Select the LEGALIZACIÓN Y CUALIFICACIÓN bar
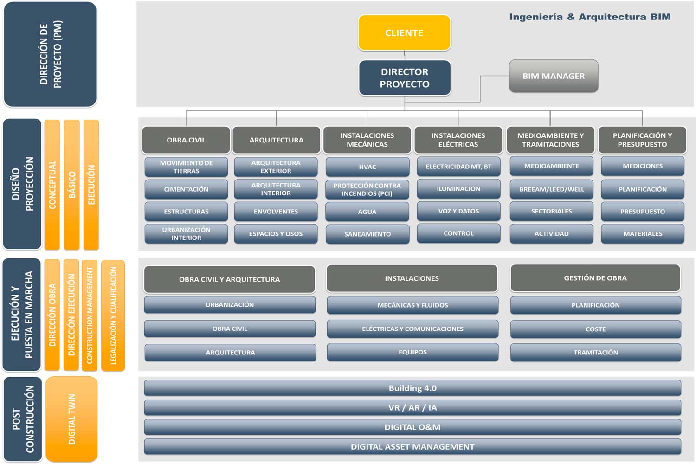This screenshot has height=464, width=696. point(113,316)
